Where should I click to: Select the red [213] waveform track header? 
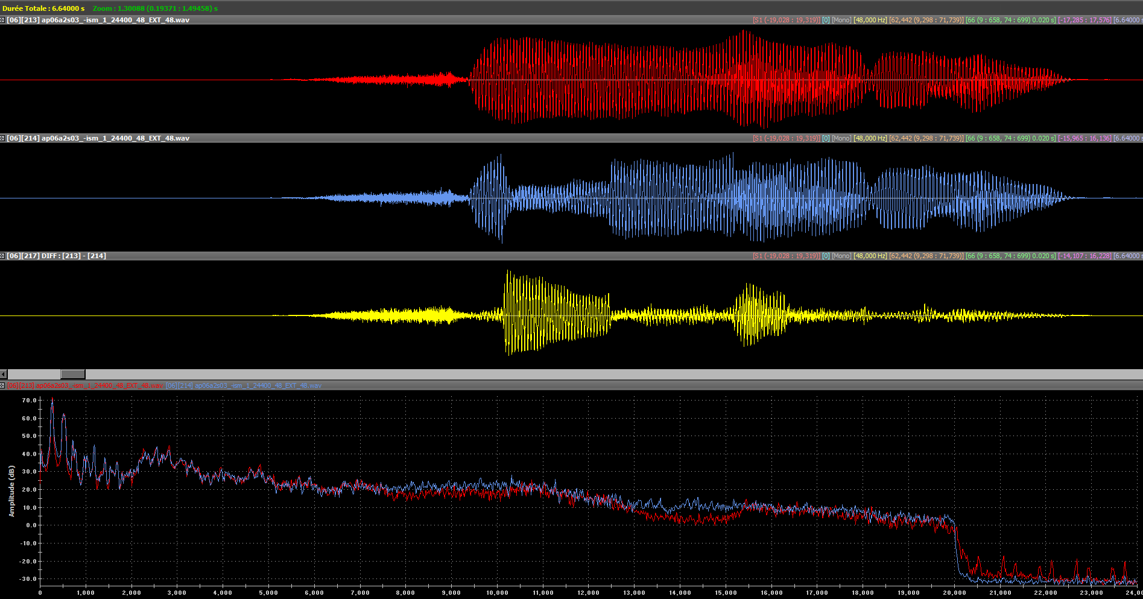coord(98,20)
